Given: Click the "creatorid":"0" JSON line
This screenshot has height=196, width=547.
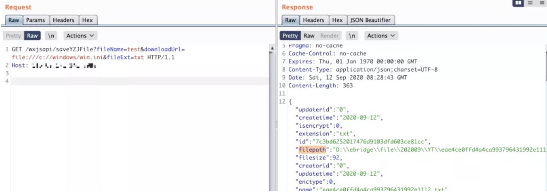Looking at the screenshot, I should click(x=322, y=166).
